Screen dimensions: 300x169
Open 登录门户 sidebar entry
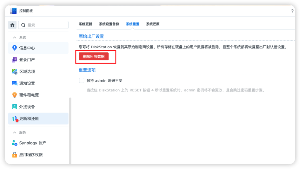(38, 60)
